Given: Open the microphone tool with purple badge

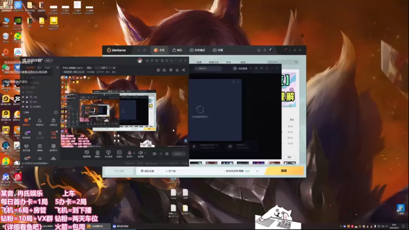Looking at the screenshot, I should 27,134.
